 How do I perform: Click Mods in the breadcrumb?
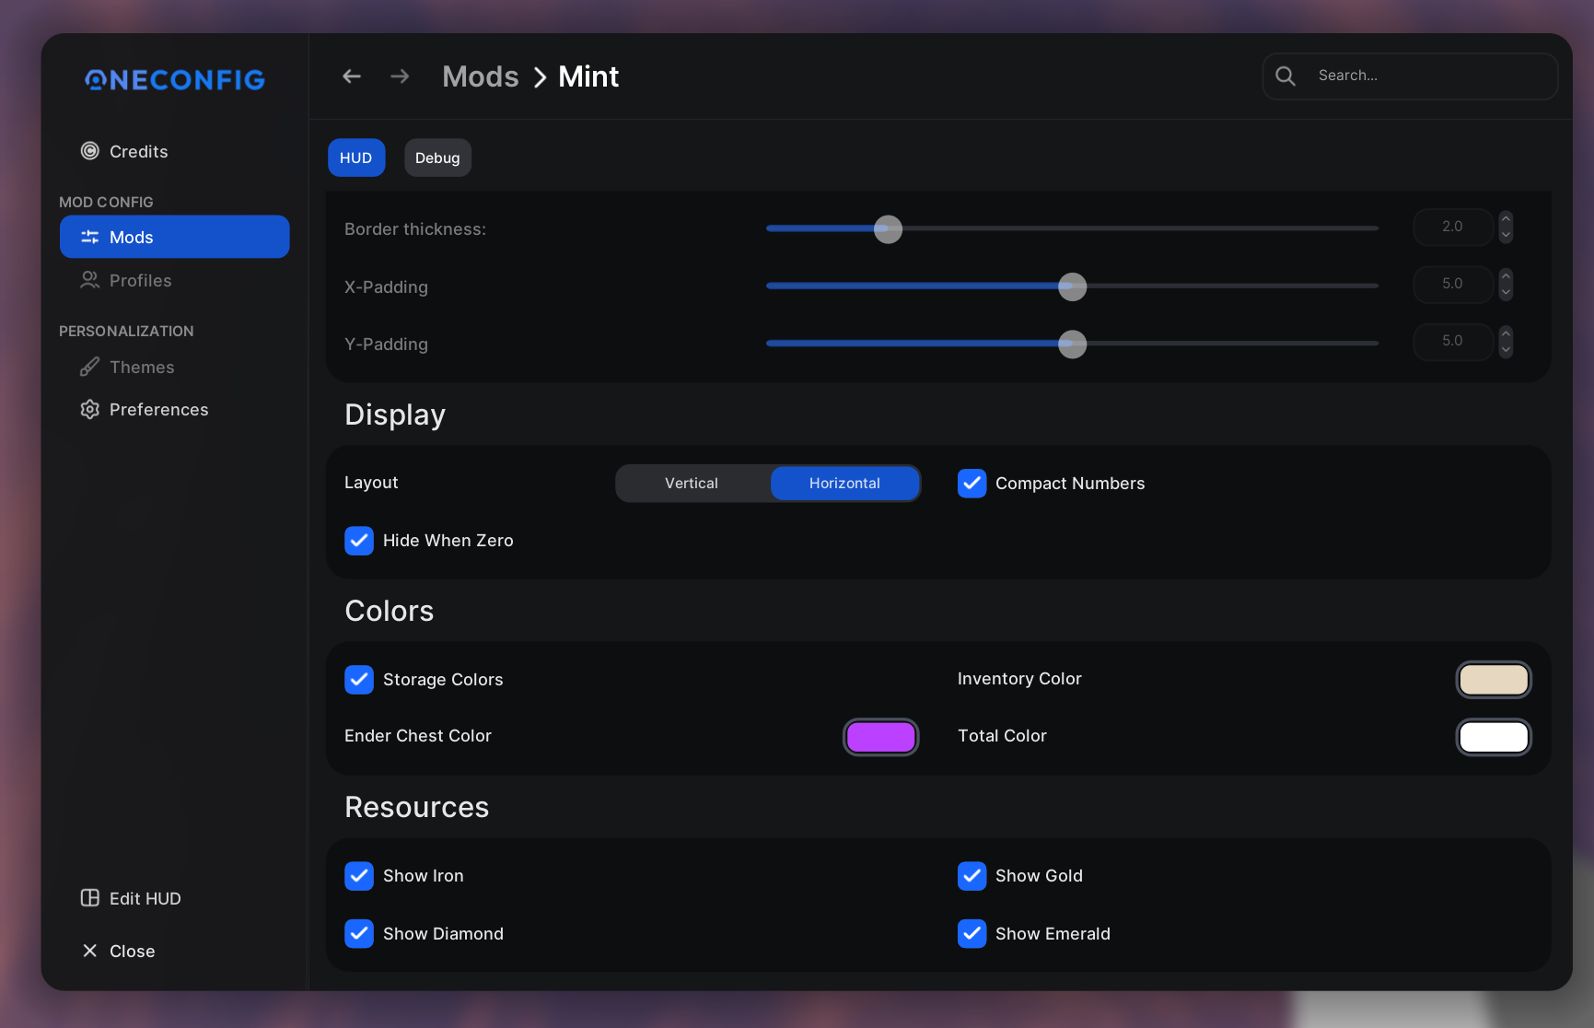(x=481, y=76)
